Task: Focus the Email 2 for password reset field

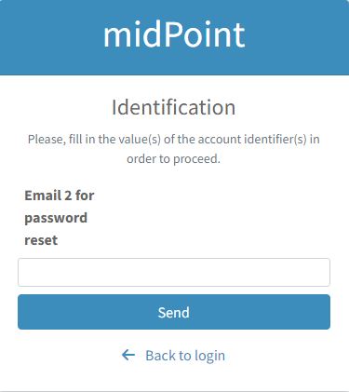Action: tap(174, 272)
